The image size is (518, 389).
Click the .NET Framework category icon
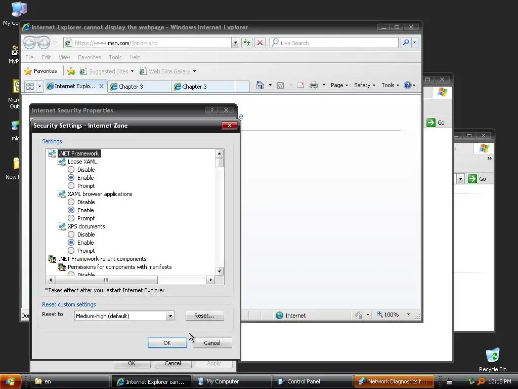tap(52, 153)
